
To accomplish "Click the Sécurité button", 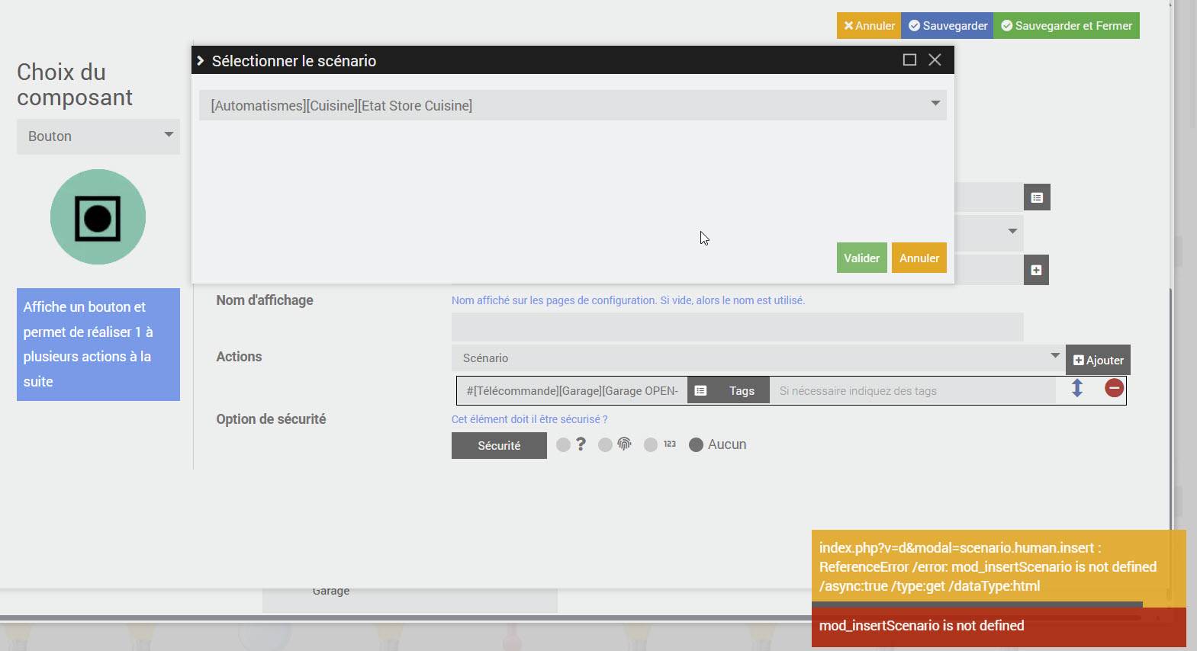I will 499,445.
